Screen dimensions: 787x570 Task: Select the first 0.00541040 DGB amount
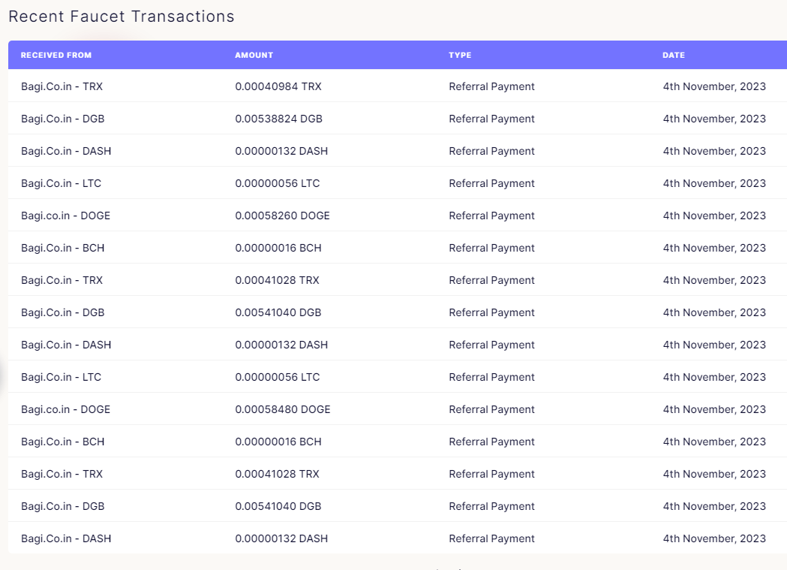(x=278, y=312)
